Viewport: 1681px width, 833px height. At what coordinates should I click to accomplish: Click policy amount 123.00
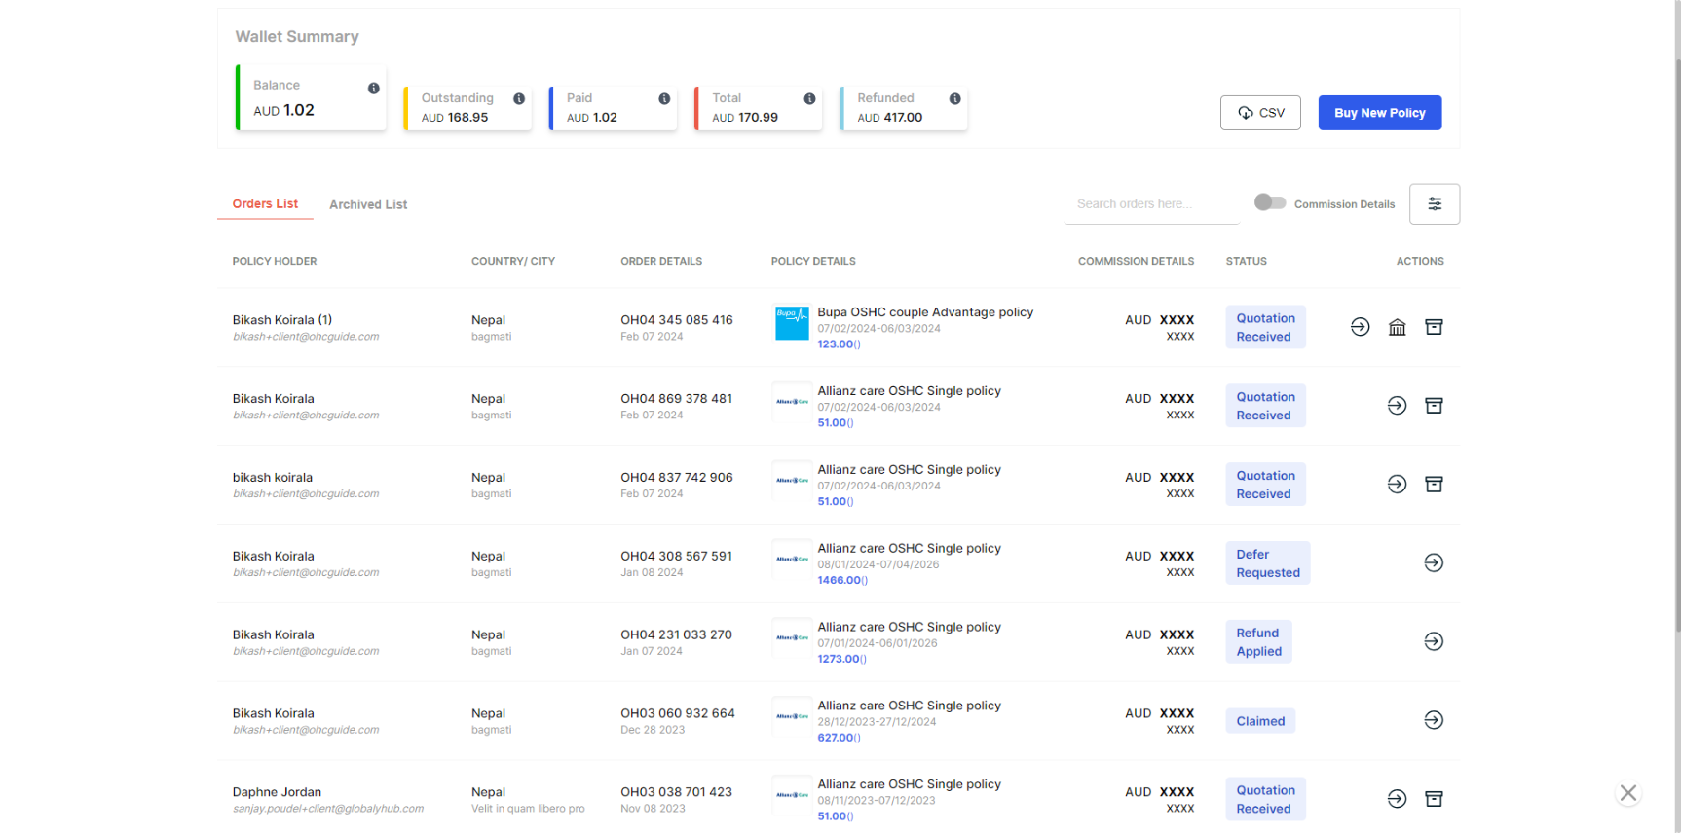pos(836,344)
